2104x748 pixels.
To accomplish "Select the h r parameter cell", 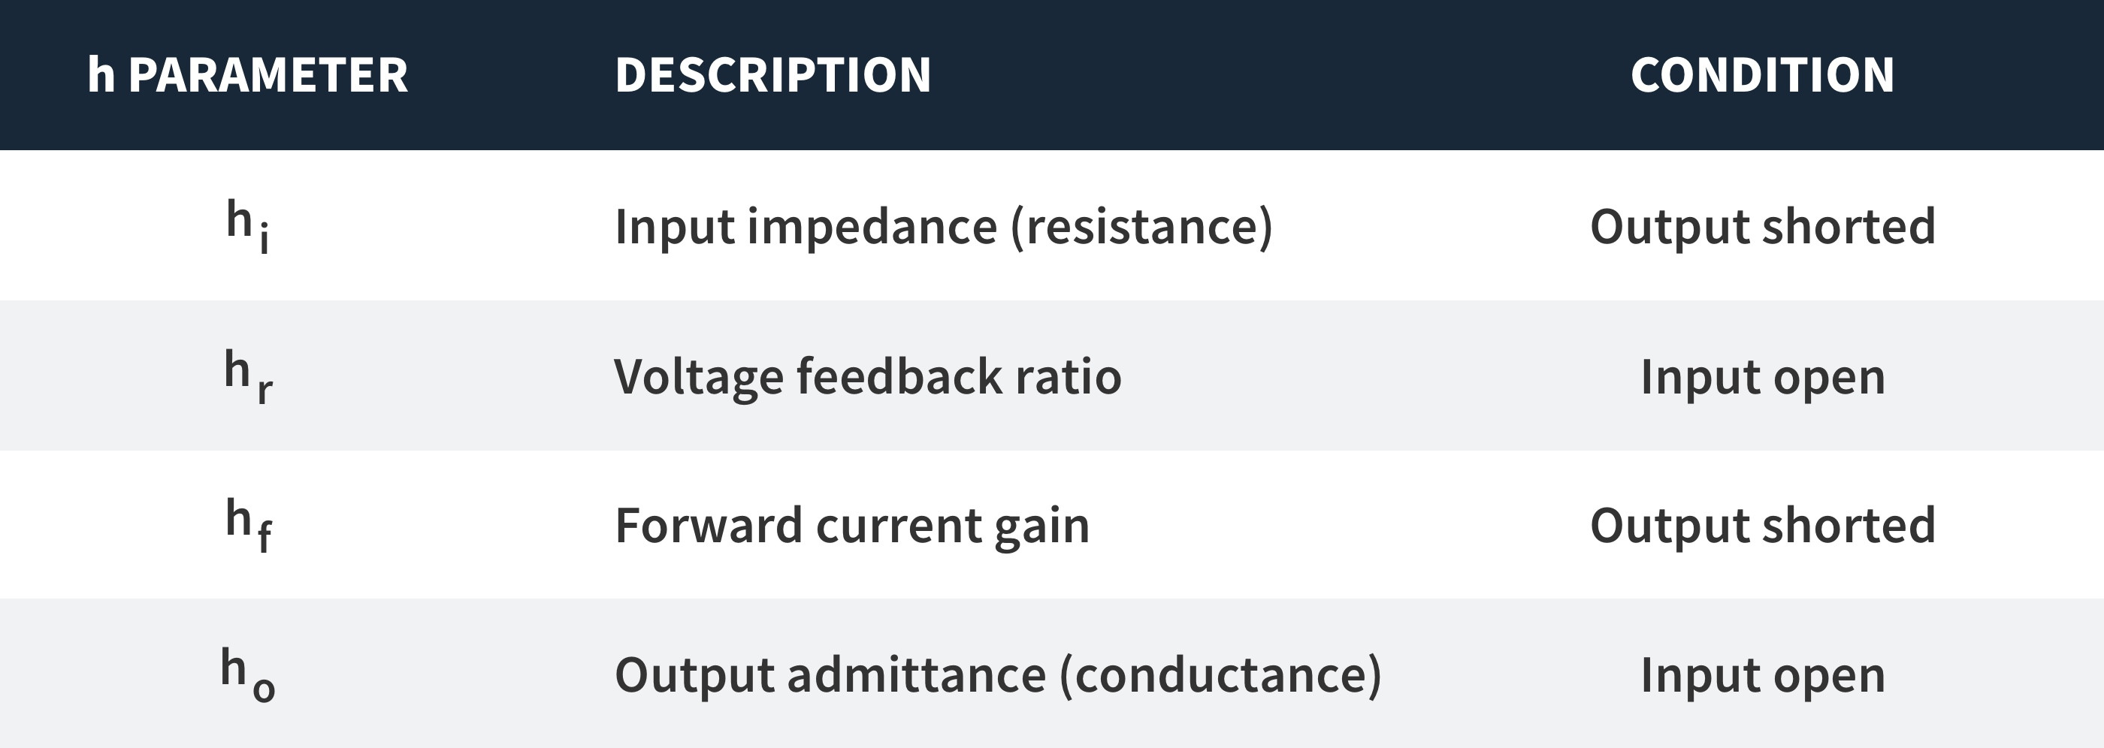I will pyautogui.click(x=248, y=376).
